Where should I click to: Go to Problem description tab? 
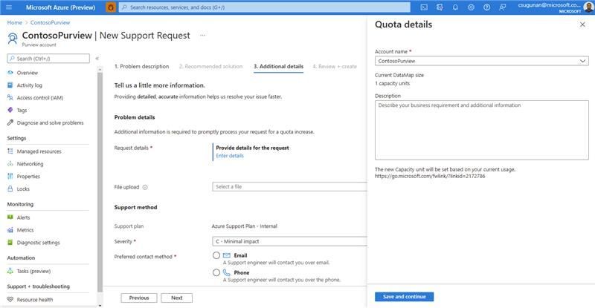click(x=141, y=66)
